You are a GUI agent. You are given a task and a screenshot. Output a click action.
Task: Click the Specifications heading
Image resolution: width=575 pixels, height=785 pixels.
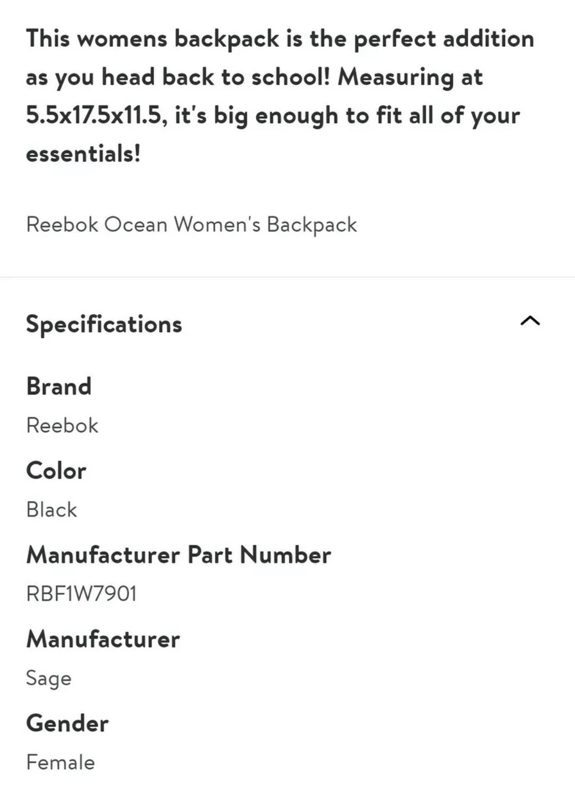[104, 324]
